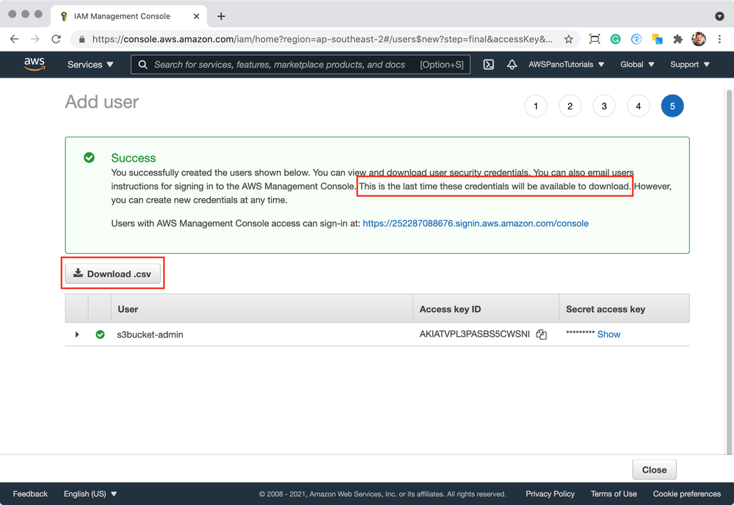Open the AWSPanoTutorials account dropdown
Image resolution: width=734 pixels, height=505 pixels.
tap(567, 65)
